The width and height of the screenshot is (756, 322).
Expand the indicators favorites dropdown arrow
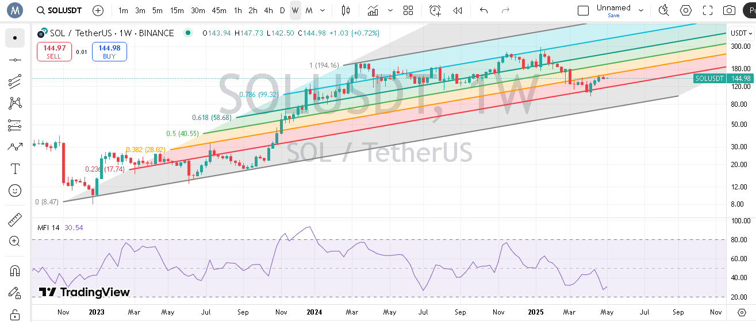point(391,10)
